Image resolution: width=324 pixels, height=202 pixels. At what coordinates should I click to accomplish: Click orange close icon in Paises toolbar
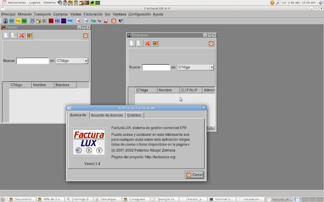(x=85, y=36)
